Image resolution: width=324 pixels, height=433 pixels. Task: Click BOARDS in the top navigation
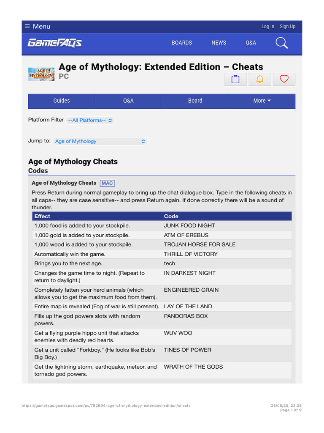(x=182, y=43)
